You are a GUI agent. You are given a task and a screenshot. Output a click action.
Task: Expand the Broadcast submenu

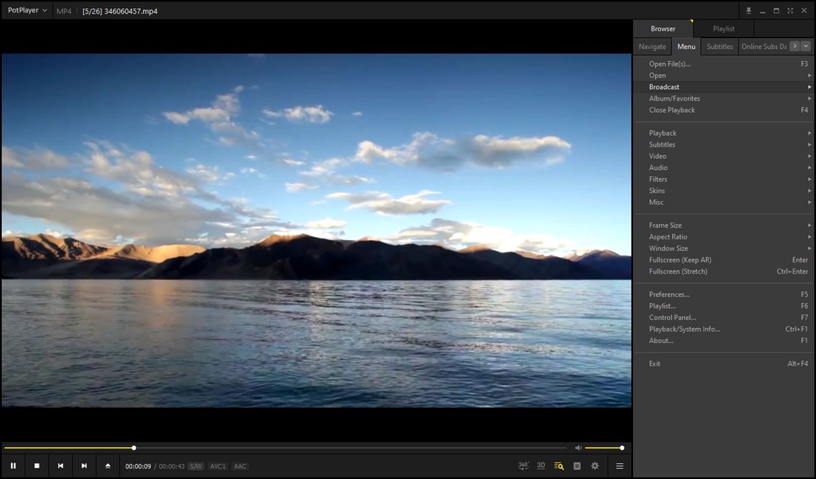[x=724, y=87]
